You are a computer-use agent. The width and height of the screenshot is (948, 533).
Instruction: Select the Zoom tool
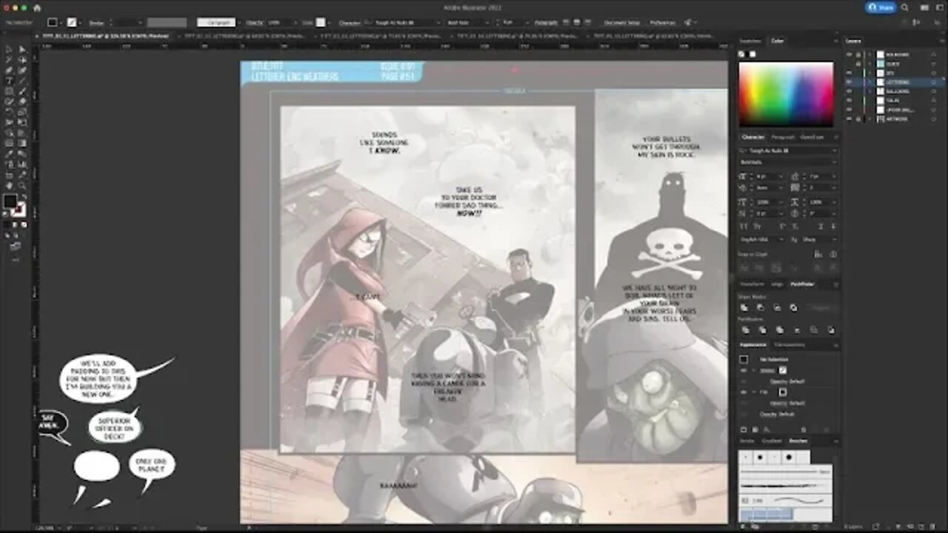[x=22, y=186]
